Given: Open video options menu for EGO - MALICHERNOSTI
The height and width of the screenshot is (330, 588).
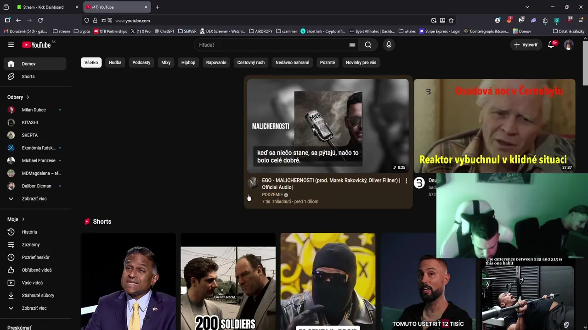Looking at the screenshot, I should tap(406, 181).
